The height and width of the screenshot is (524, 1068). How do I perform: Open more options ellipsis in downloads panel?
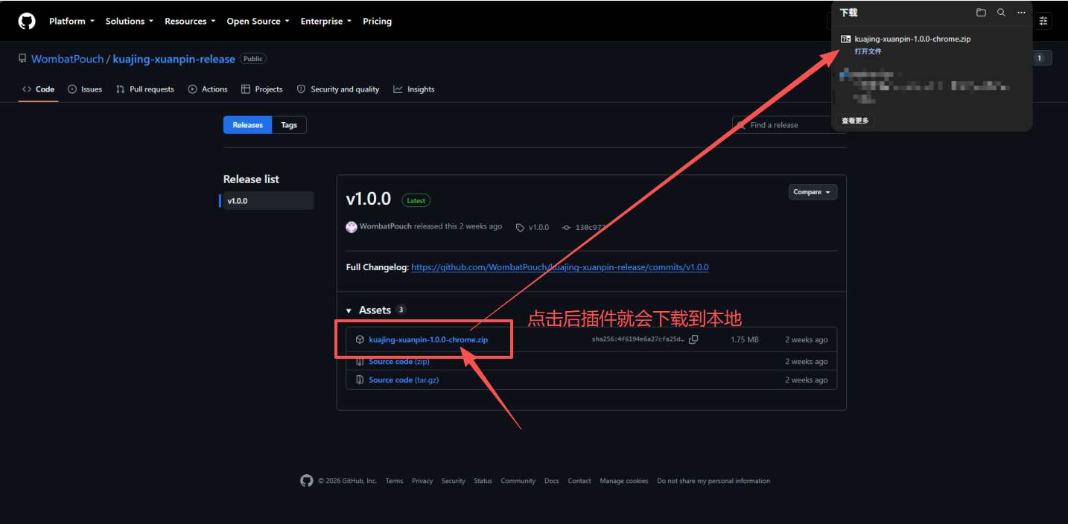click(1021, 13)
